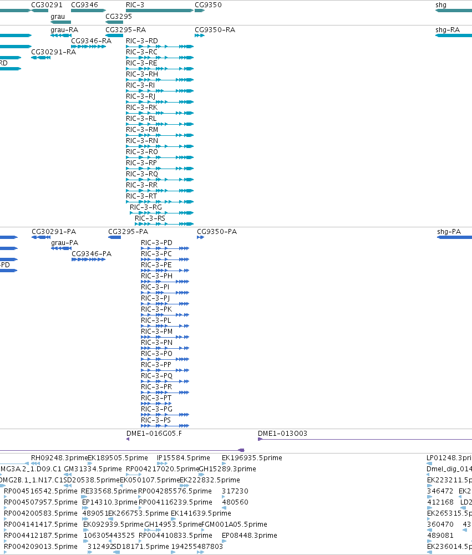
Task: Select transcript RIC-3-RR
Action: point(160,191)
